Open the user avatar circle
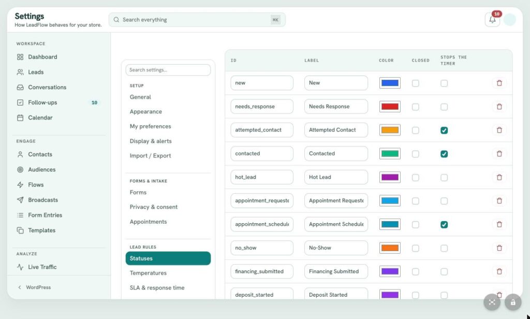 click(509, 20)
